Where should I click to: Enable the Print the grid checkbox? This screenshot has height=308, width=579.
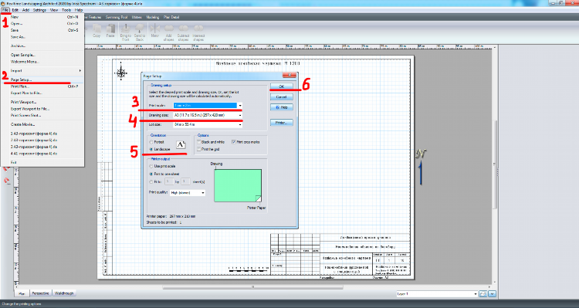(199, 149)
